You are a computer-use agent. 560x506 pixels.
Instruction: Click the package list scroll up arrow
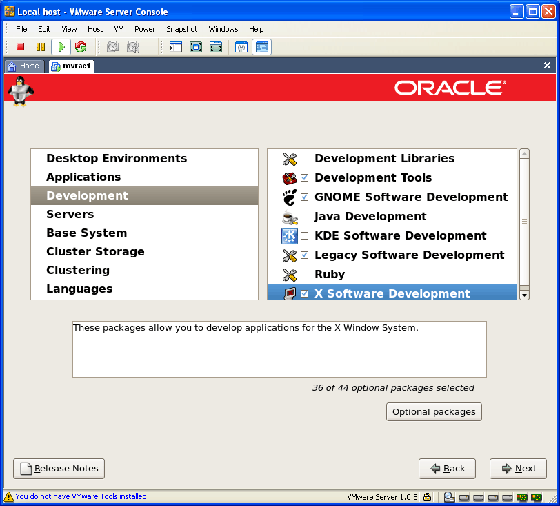(x=524, y=154)
